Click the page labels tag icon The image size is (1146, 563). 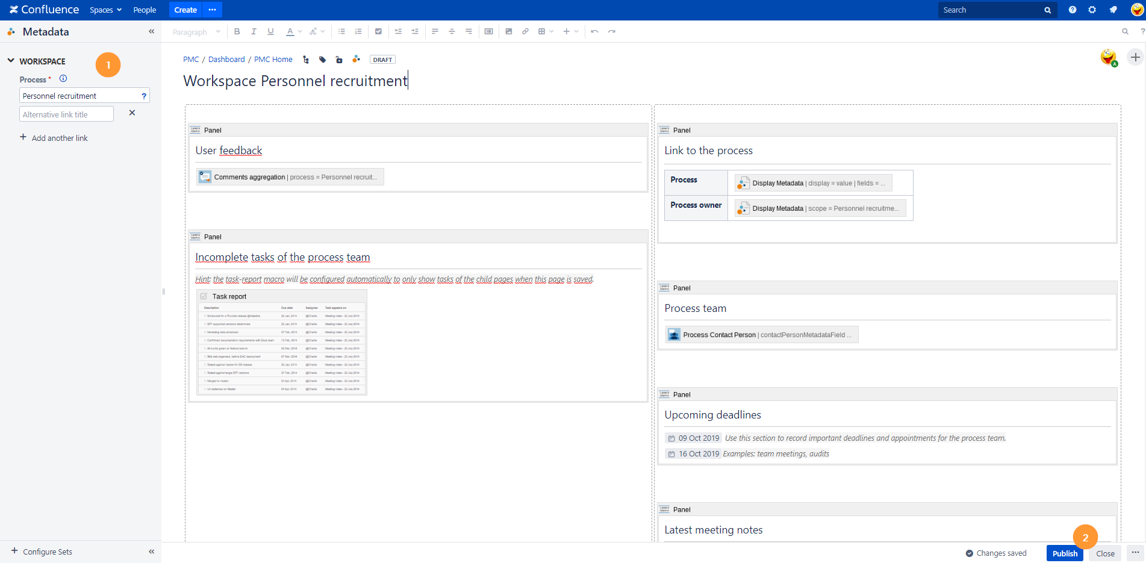click(323, 60)
